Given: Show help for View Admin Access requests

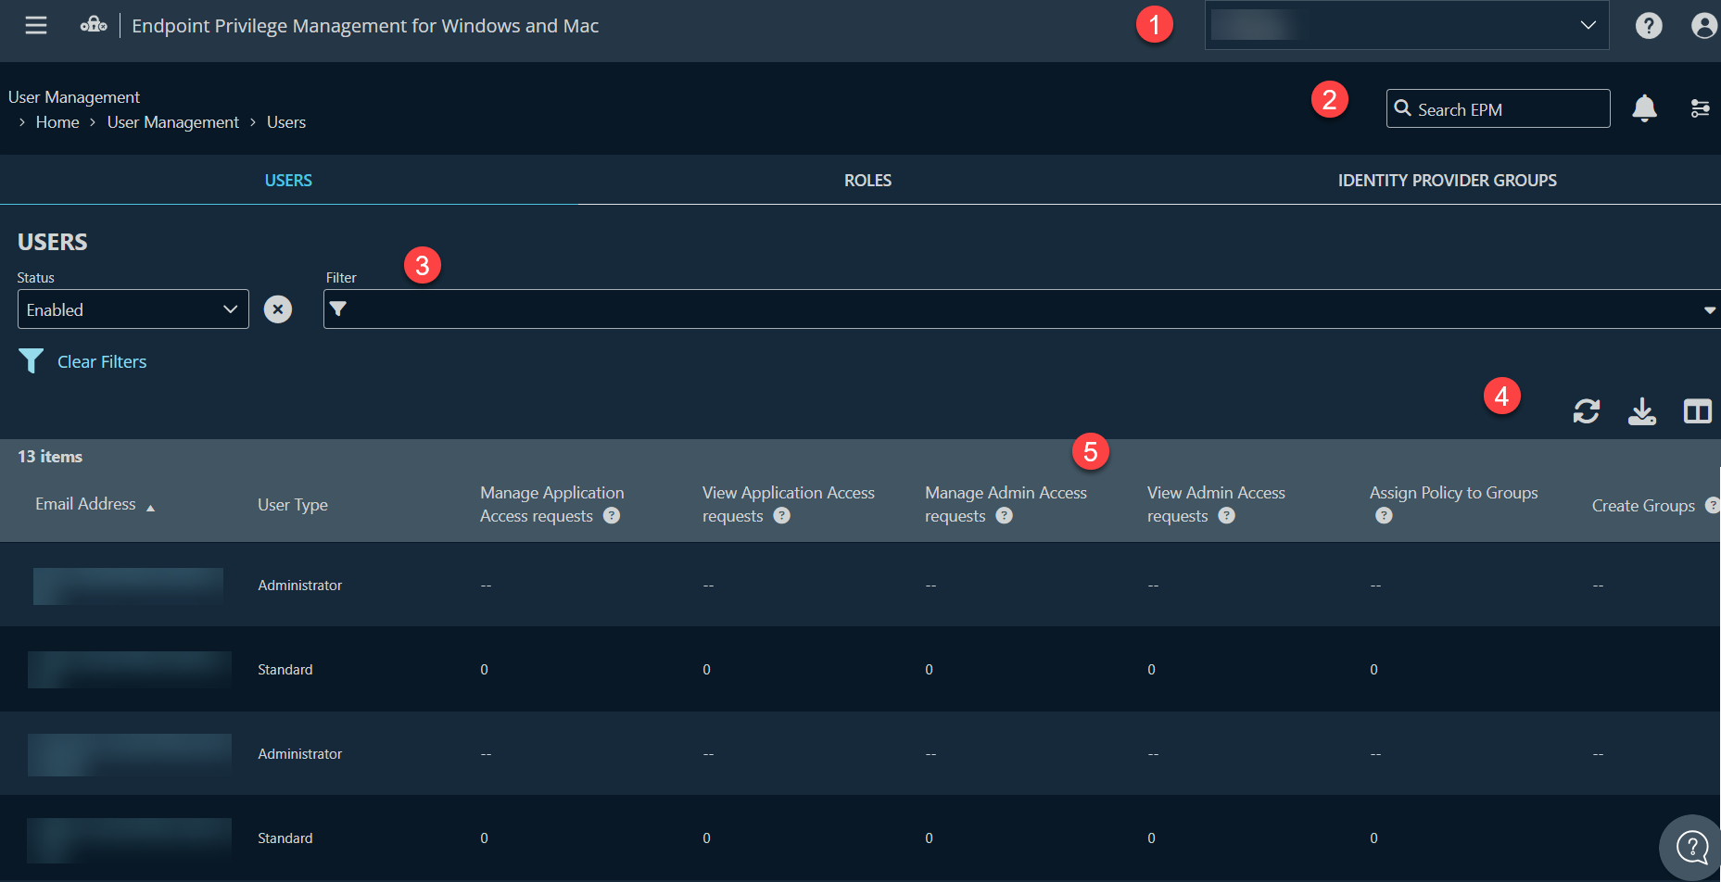Looking at the screenshot, I should point(1226,516).
